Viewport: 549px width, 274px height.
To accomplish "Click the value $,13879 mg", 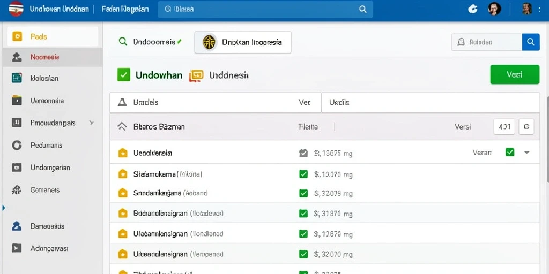I will coord(333,234).
